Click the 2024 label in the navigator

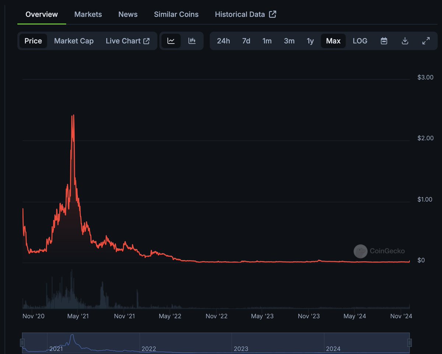coord(333,348)
